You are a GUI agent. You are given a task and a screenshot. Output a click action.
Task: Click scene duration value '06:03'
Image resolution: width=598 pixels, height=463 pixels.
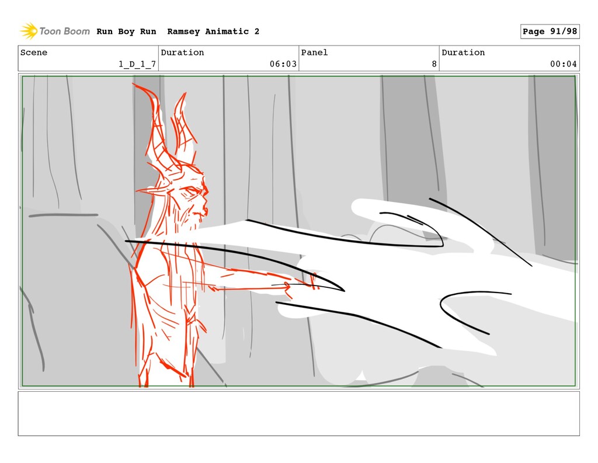[283, 64]
